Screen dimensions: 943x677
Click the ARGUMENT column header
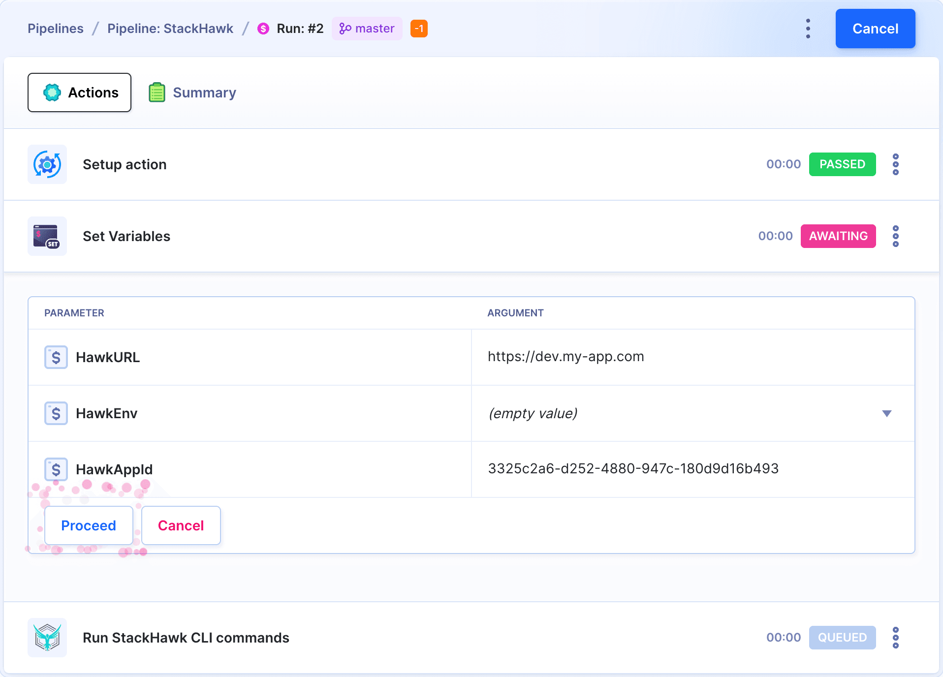[x=516, y=313]
